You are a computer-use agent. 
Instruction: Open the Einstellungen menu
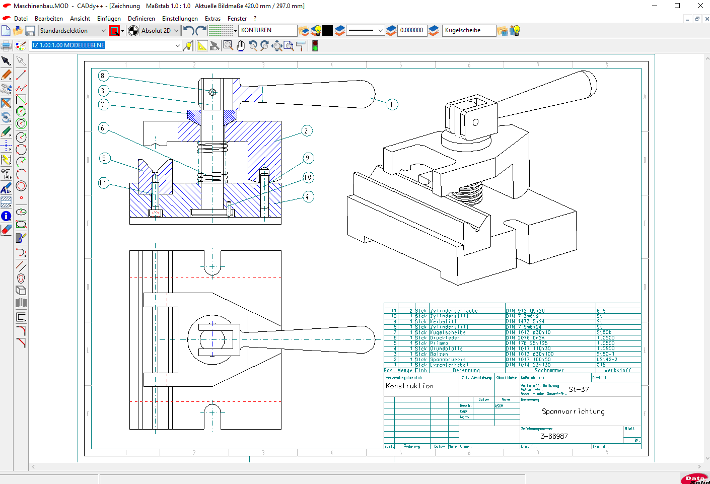click(180, 18)
